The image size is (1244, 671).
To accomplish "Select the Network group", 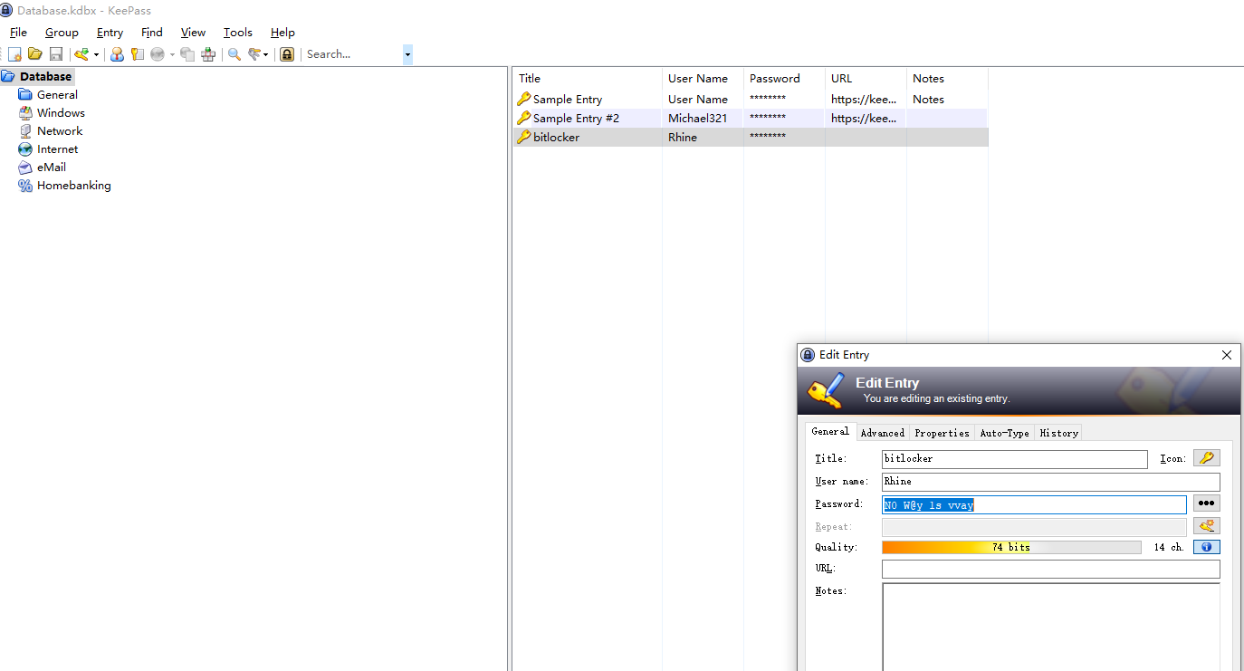I will pyautogui.click(x=53, y=130).
